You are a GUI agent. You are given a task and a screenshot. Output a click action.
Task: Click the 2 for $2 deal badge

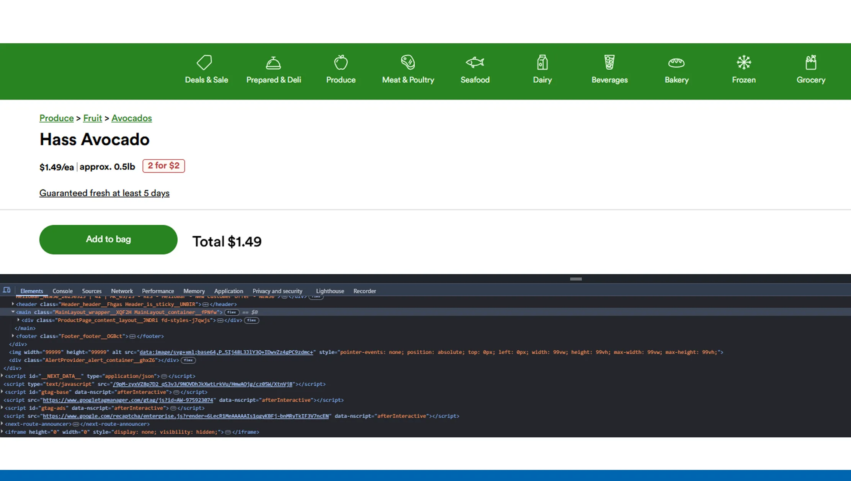point(163,166)
